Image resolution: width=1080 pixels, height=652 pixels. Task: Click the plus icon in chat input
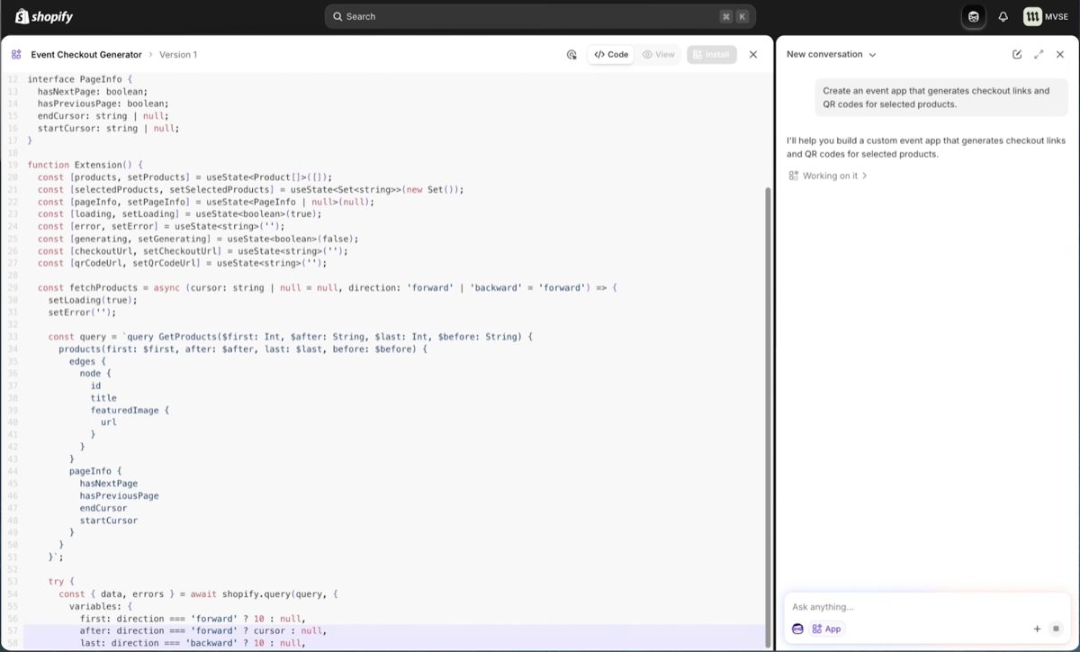click(x=1037, y=629)
